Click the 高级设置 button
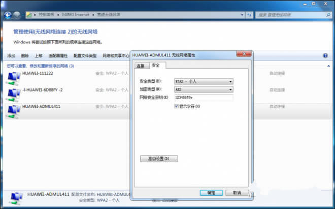The height and width of the screenshot is (209, 335). (159, 159)
